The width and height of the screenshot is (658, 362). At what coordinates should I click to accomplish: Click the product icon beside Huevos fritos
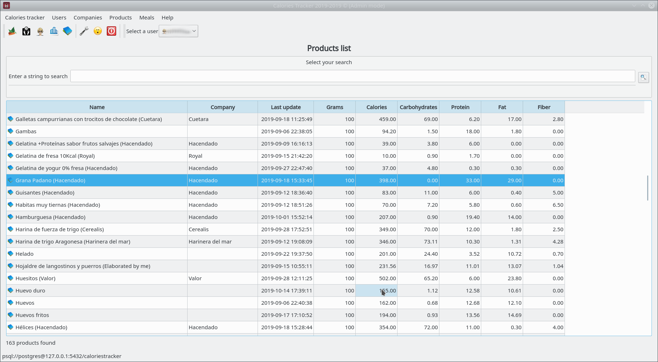(10, 315)
